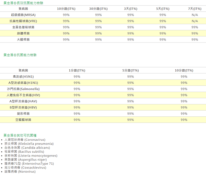The image size is (206, 175).
Task: Select the 沙門氏菌(Salmonella) row label
Action: pos(23,89)
